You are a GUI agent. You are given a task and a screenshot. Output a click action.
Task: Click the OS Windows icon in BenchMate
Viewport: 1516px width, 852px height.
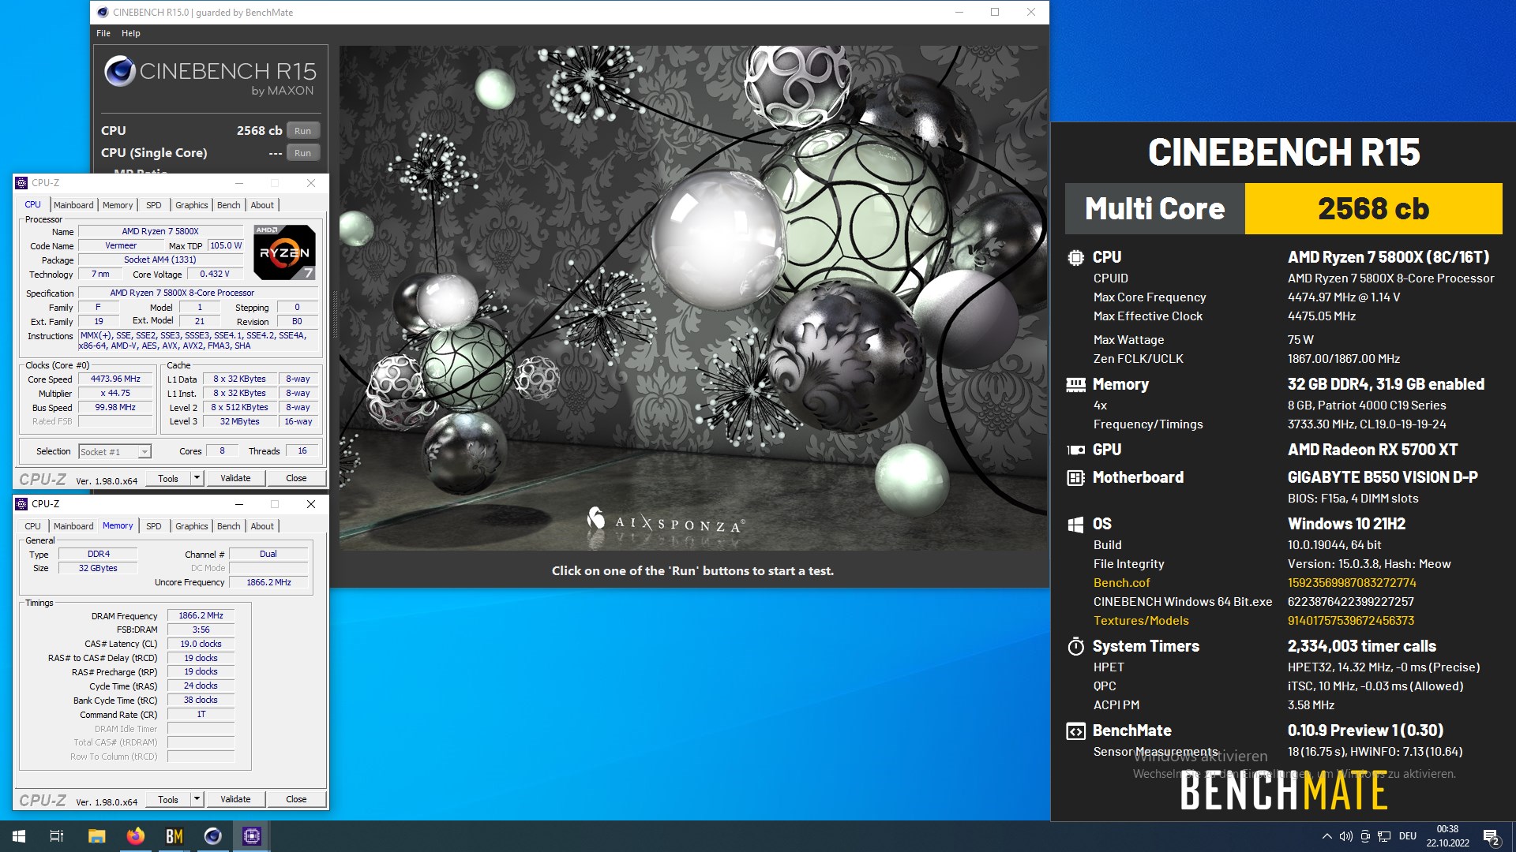point(1075,525)
